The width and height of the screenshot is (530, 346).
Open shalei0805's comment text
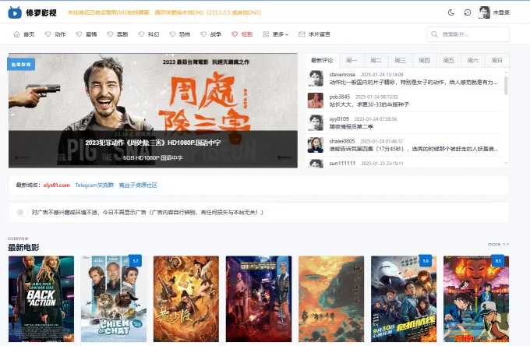pyautogui.click(x=414, y=149)
